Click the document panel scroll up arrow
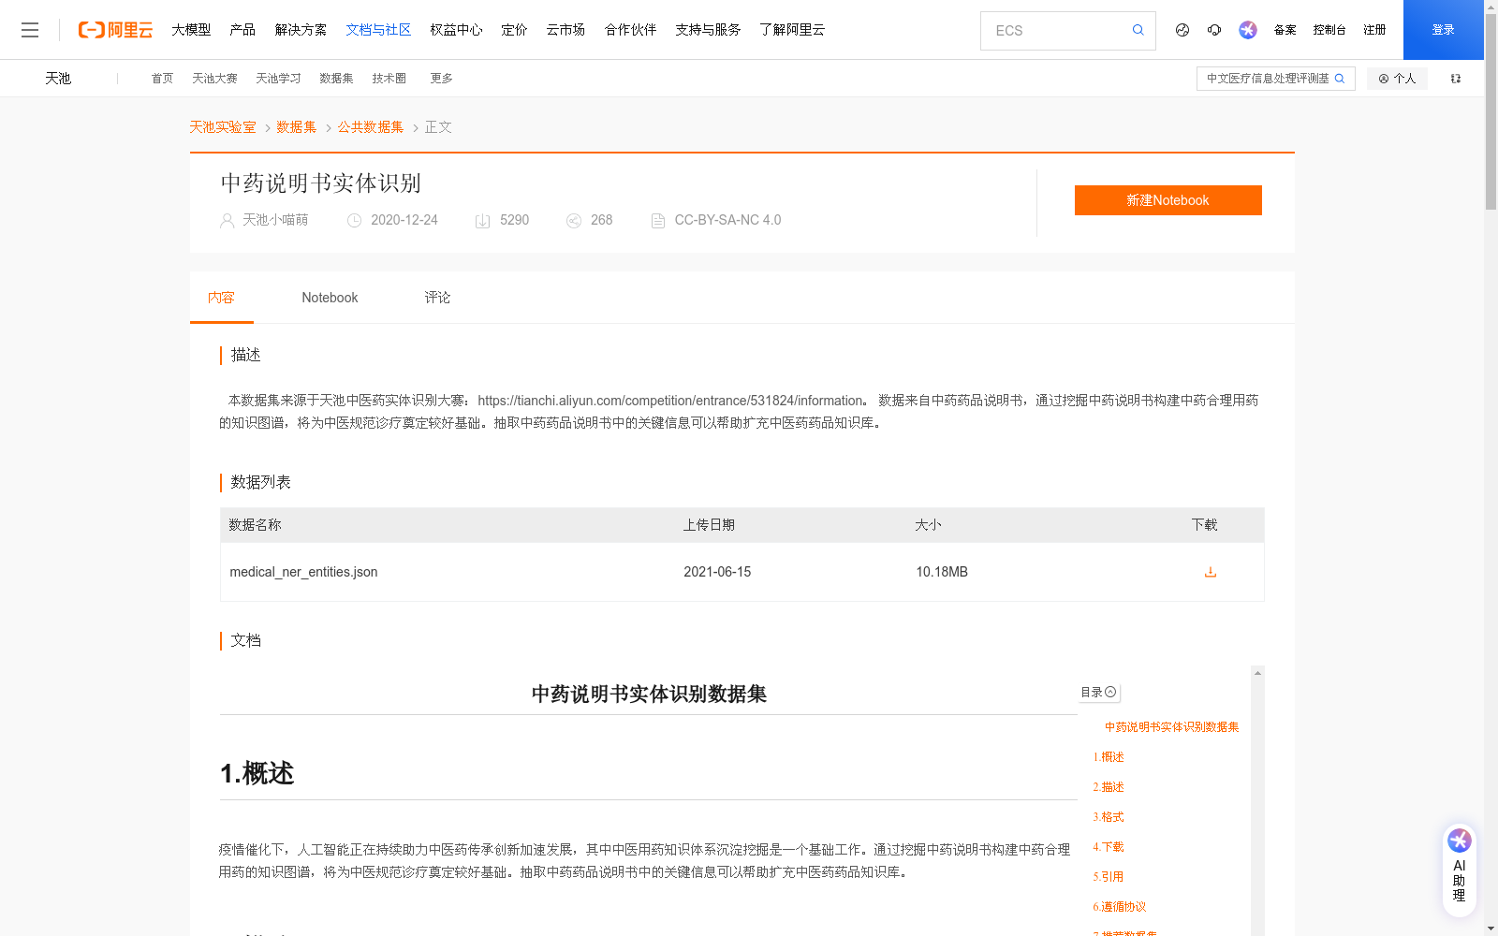The image size is (1498, 936). (x=1257, y=673)
